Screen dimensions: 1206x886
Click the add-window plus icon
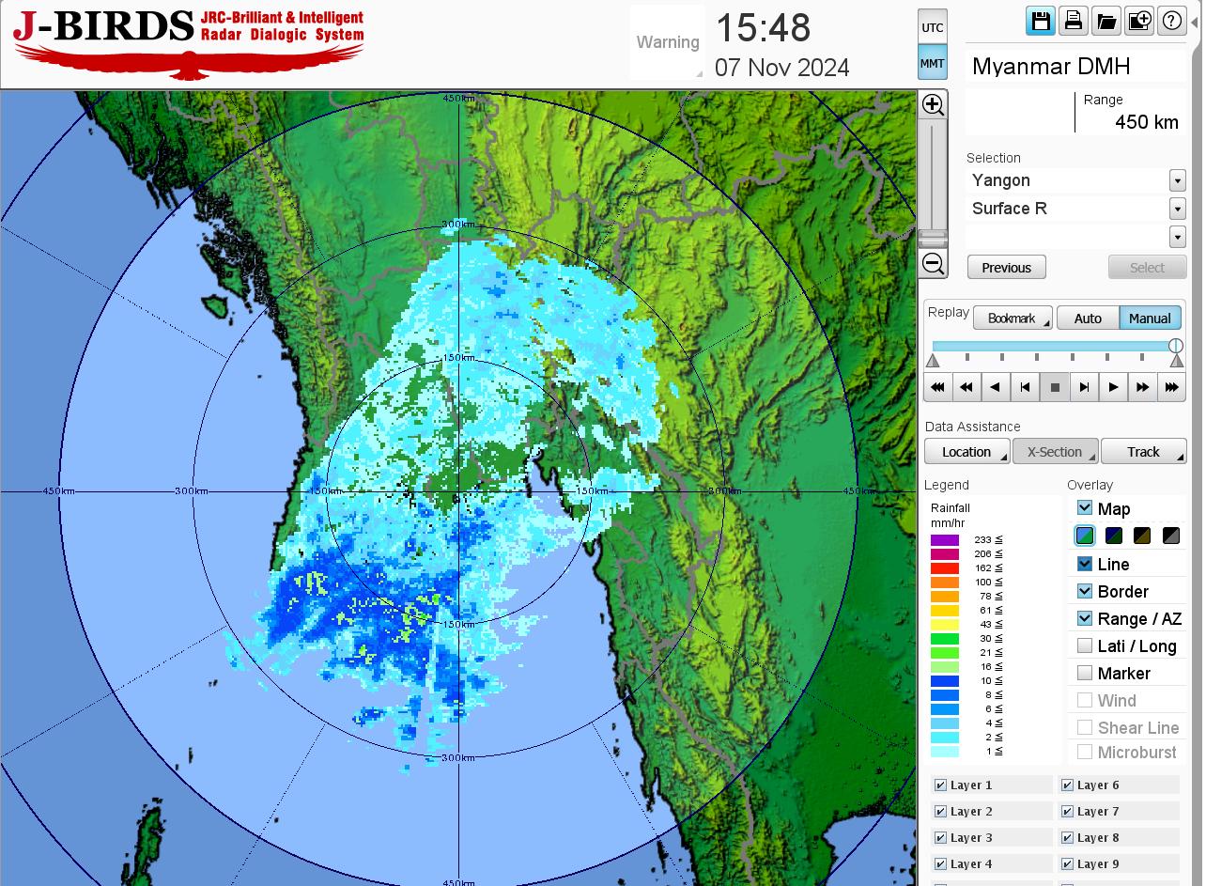[1139, 21]
